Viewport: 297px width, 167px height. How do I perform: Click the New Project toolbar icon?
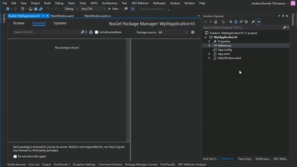[23, 9]
